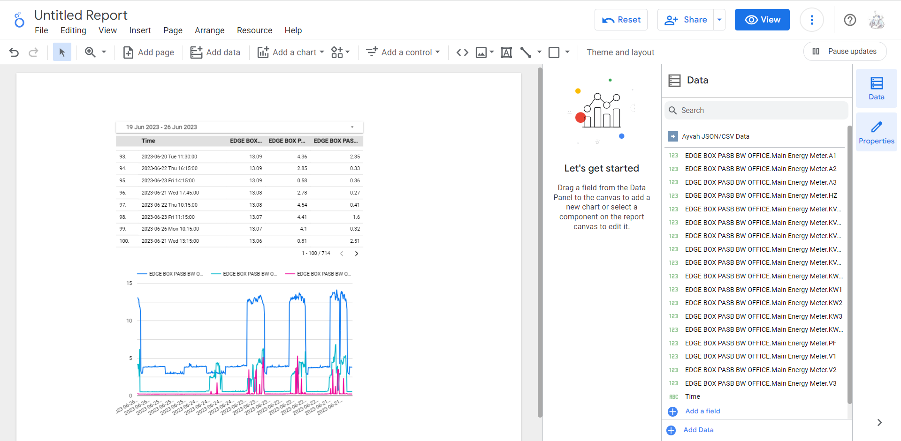
Task: Open the user account avatar
Action: pyautogui.click(x=877, y=20)
